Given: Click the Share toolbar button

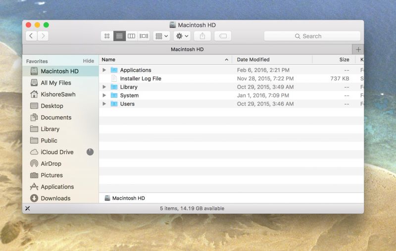Looking at the screenshot, I should 202,36.
